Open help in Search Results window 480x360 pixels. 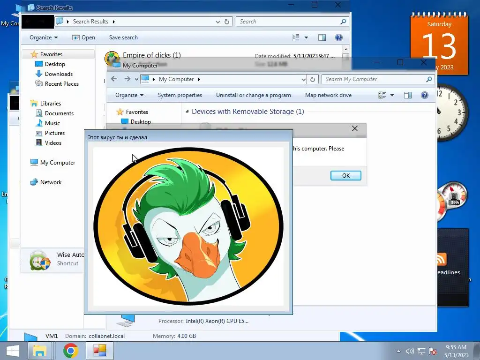[x=338, y=37]
